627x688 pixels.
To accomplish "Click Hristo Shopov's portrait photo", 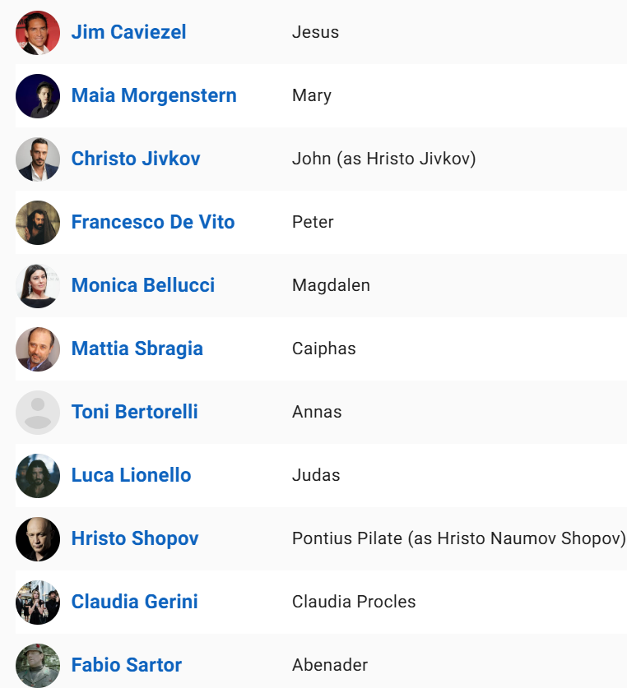I will point(38,539).
